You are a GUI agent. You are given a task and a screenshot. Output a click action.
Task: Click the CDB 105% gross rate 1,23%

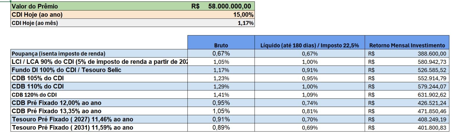point(221,78)
